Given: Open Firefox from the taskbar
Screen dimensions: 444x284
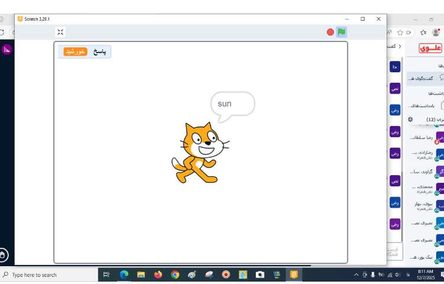Looking at the screenshot, I should 158,275.
